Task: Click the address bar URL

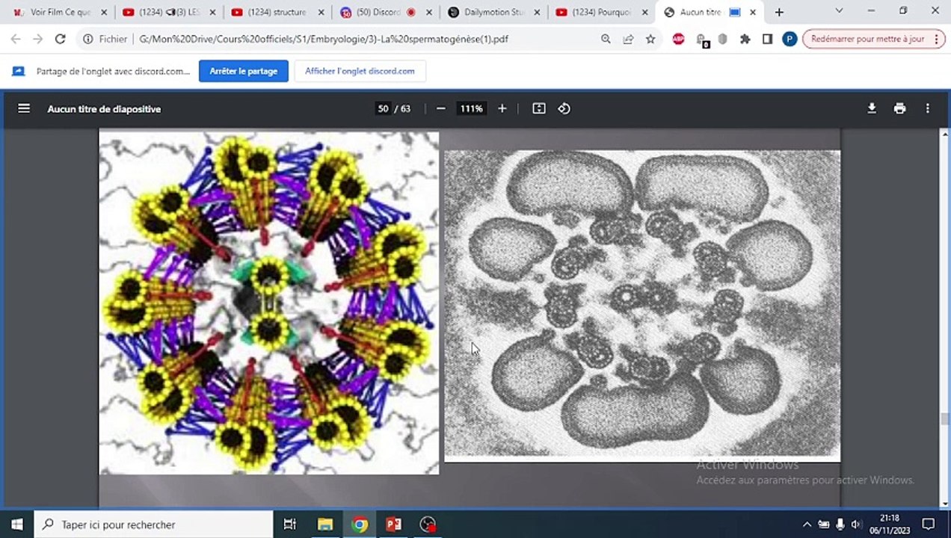Action: click(x=324, y=39)
